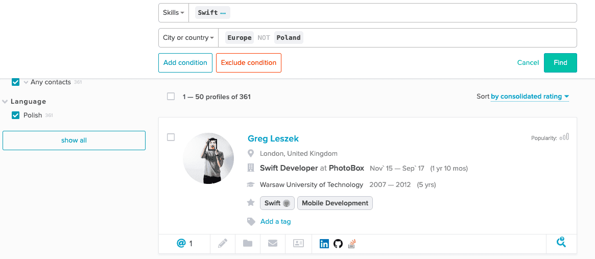
Task: Collapse the Language filter section
Action: [5, 102]
